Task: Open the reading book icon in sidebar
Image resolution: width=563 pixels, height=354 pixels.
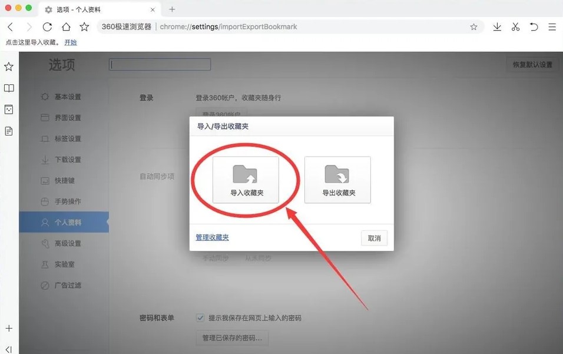Action: click(9, 88)
